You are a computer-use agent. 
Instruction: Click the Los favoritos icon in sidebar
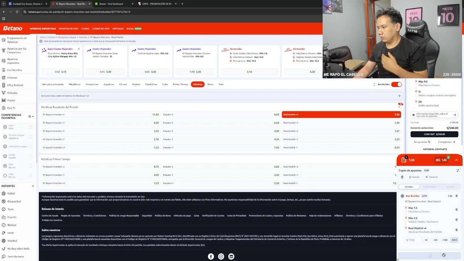[x=4, y=70]
